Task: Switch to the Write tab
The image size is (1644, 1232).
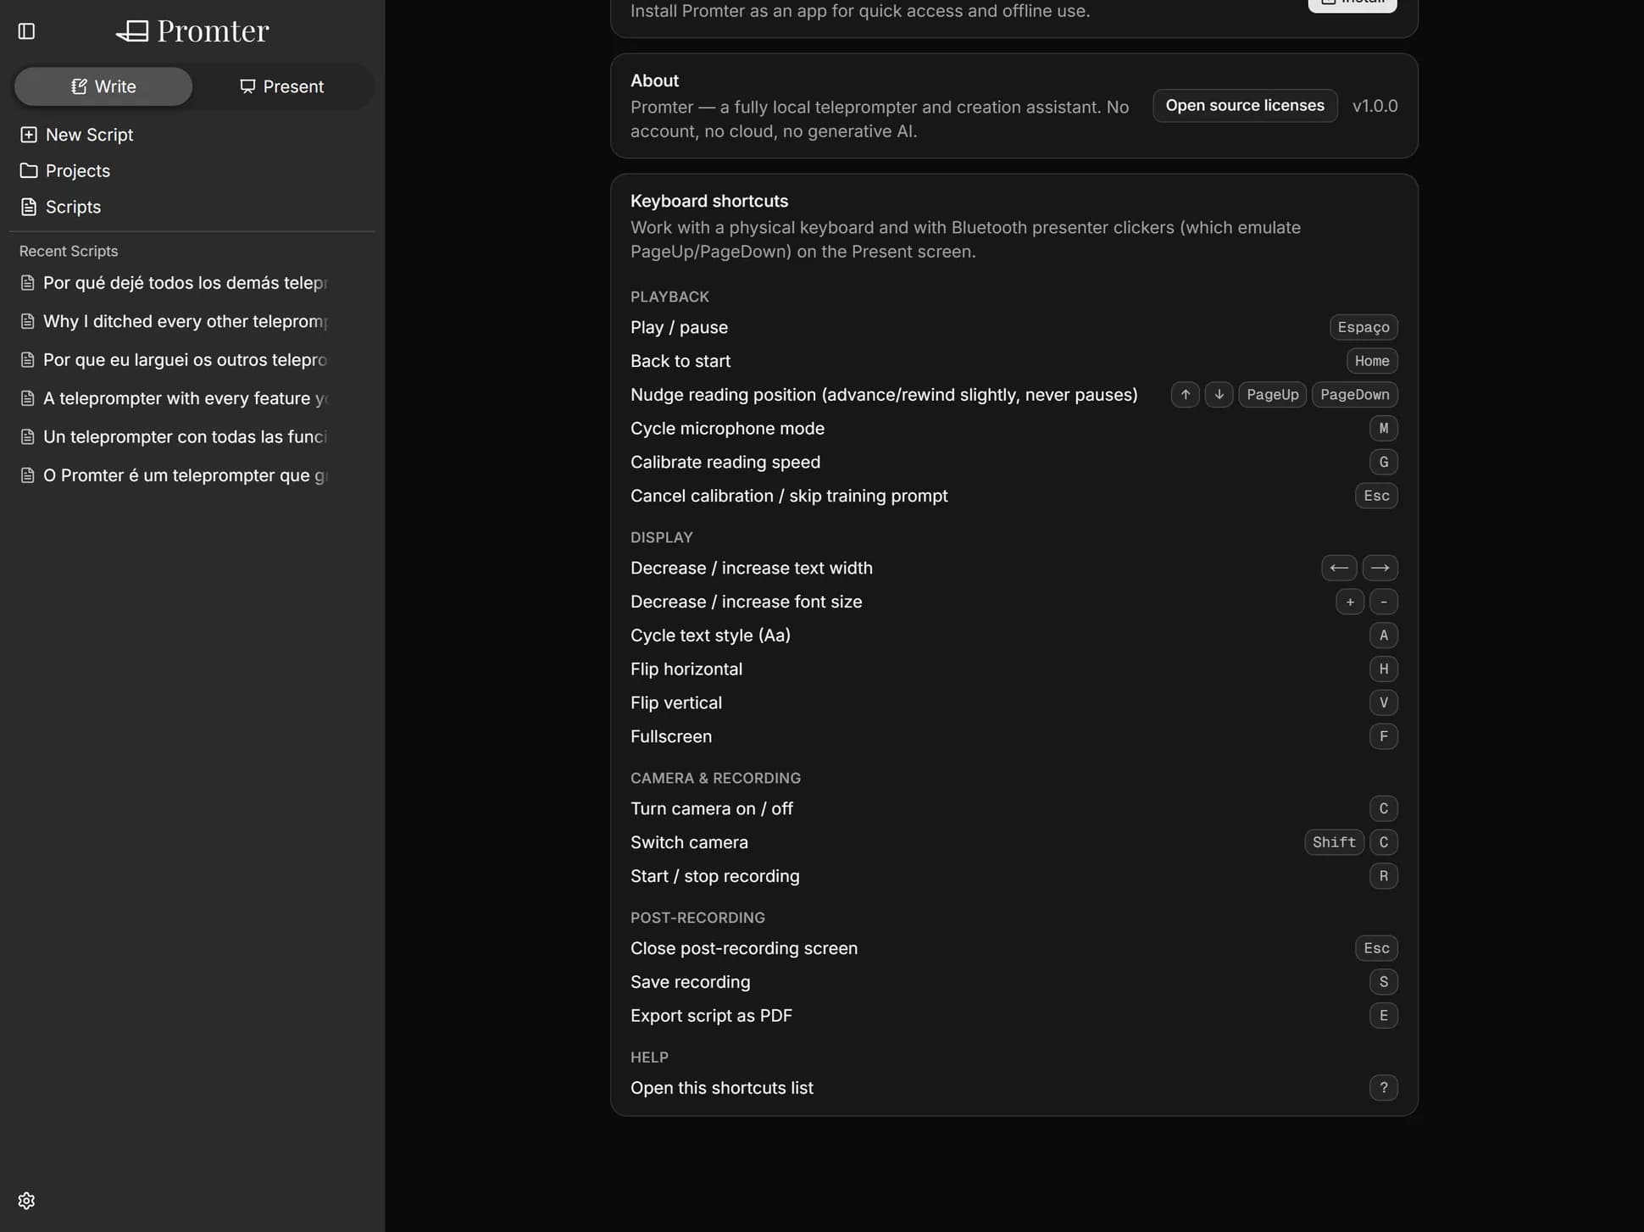Action: point(103,86)
